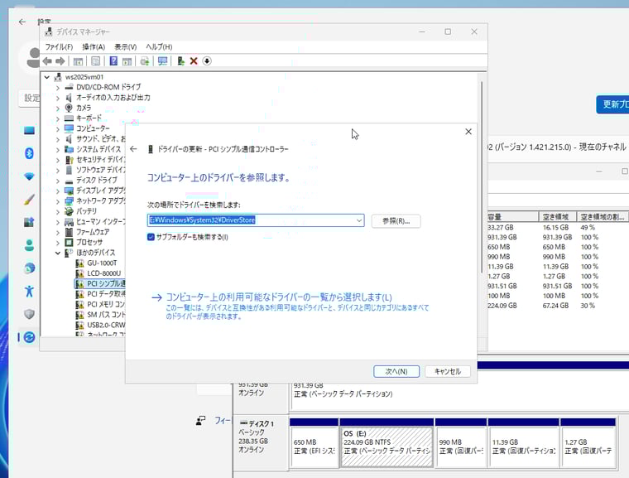Close the driver update dialog
This screenshot has width=629, height=478.
point(468,132)
